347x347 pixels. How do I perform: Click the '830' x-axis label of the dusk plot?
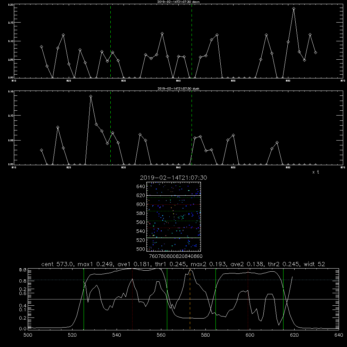point(124,168)
